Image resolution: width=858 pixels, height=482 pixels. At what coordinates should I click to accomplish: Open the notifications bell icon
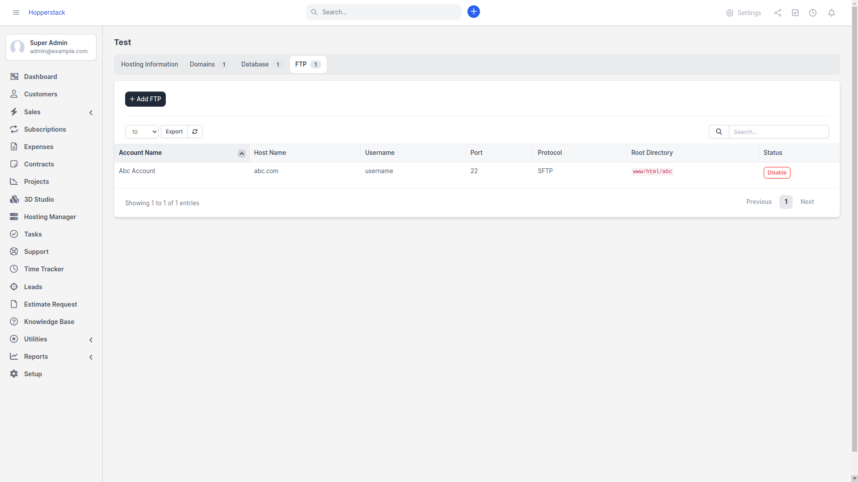point(831,13)
